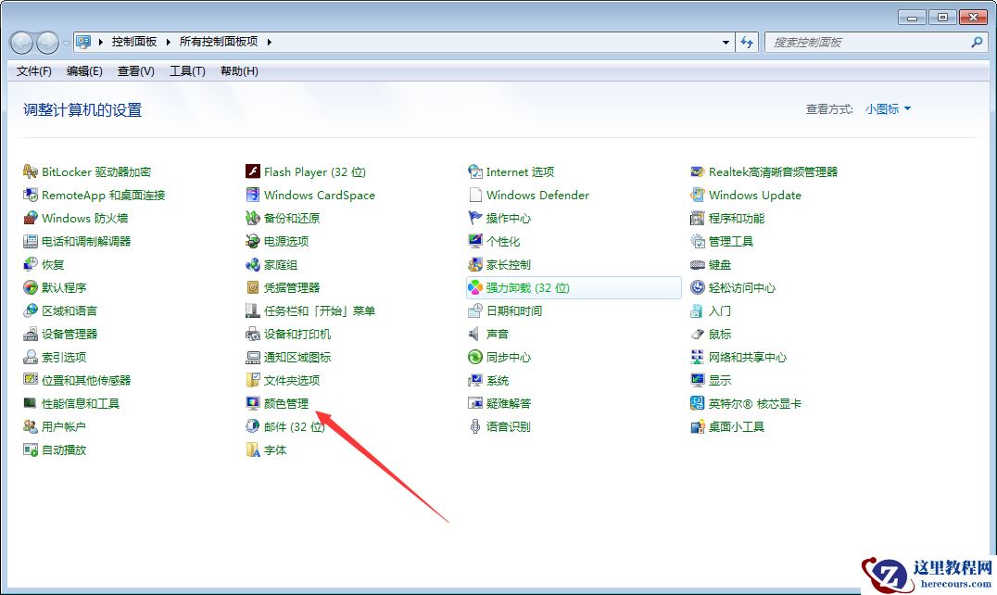Open the 文件(F) menu
This screenshot has width=997, height=595.
pyautogui.click(x=33, y=71)
